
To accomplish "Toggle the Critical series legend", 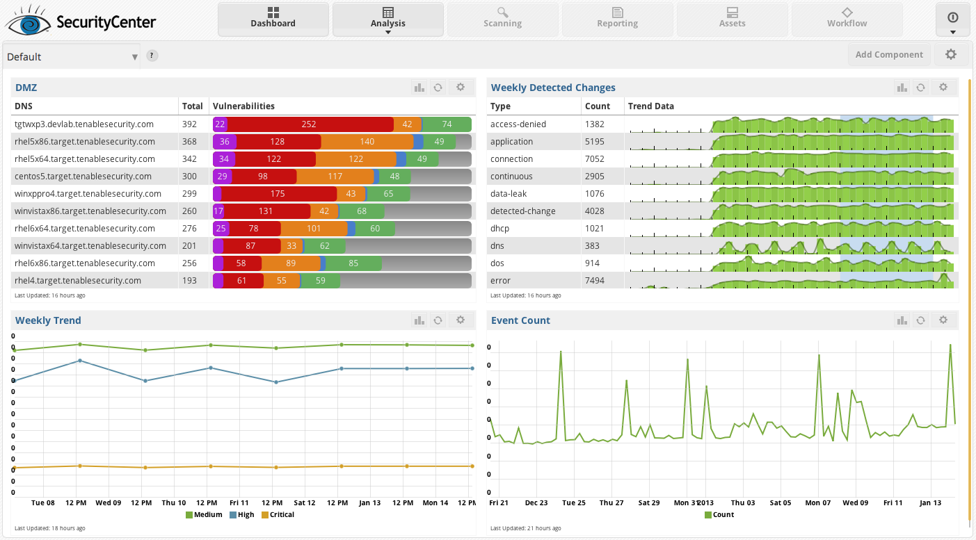I will 278,515.
